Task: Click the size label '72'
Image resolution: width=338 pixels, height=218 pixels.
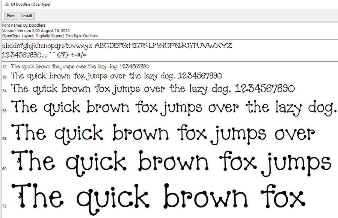Action: pos(5,206)
